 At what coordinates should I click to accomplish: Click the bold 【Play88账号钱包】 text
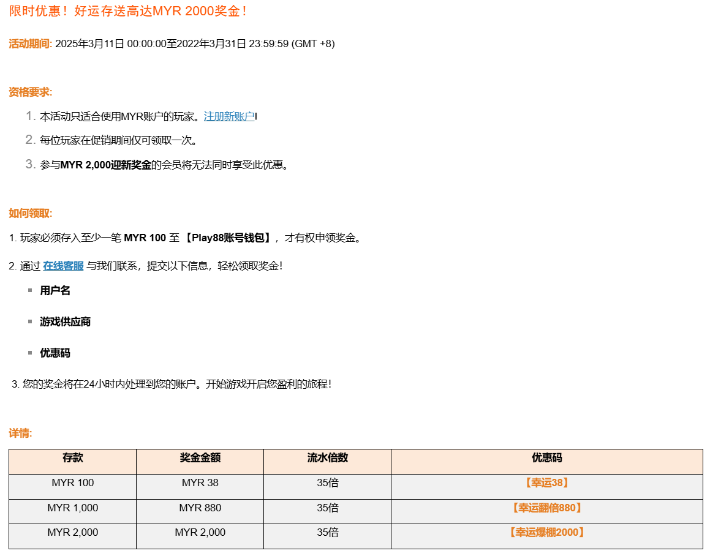[x=228, y=238]
